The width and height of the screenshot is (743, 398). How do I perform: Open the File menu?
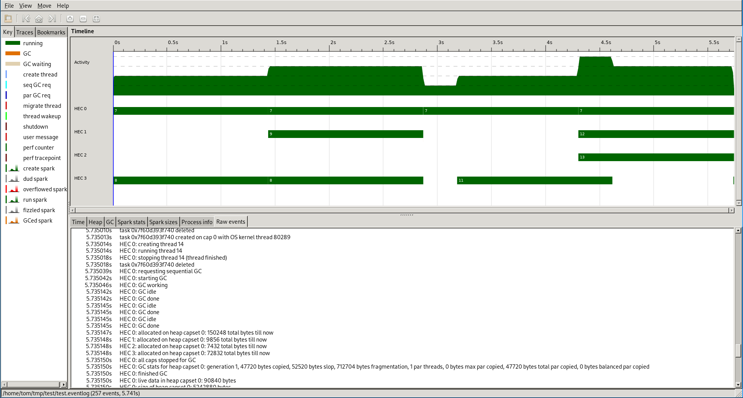click(9, 6)
